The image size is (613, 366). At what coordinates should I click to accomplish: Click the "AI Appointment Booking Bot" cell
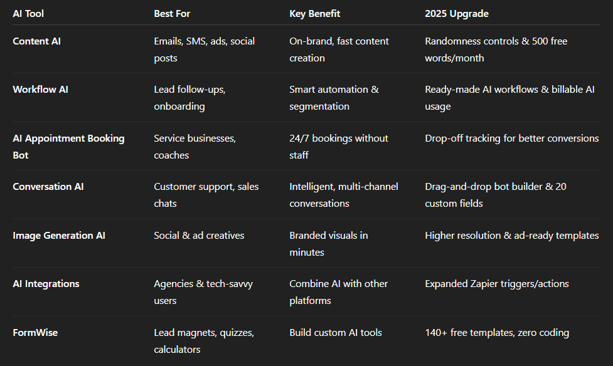[68, 146]
